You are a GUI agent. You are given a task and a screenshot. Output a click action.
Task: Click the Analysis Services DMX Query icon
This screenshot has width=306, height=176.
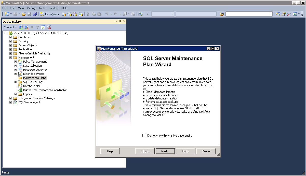pos(75,14)
